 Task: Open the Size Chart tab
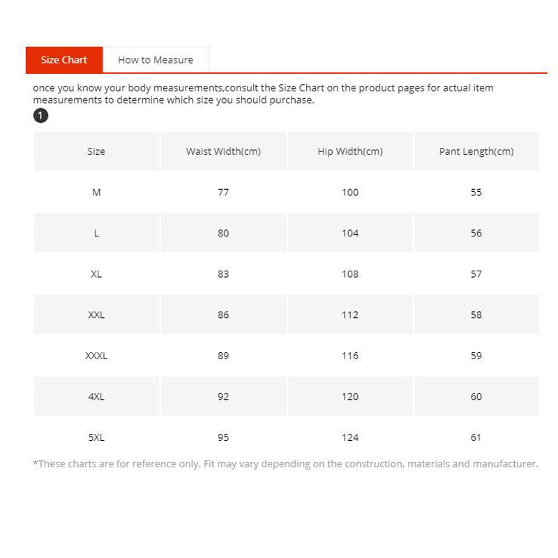(x=64, y=60)
